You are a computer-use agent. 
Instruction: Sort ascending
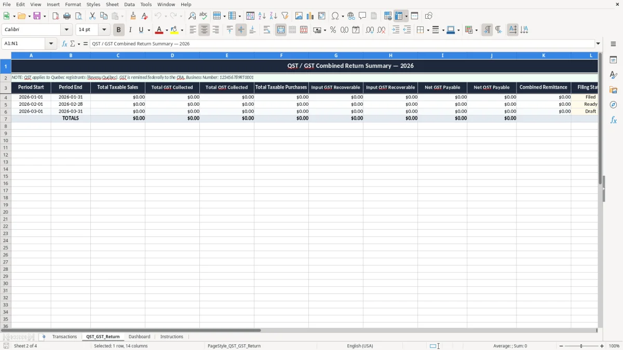[x=262, y=16]
